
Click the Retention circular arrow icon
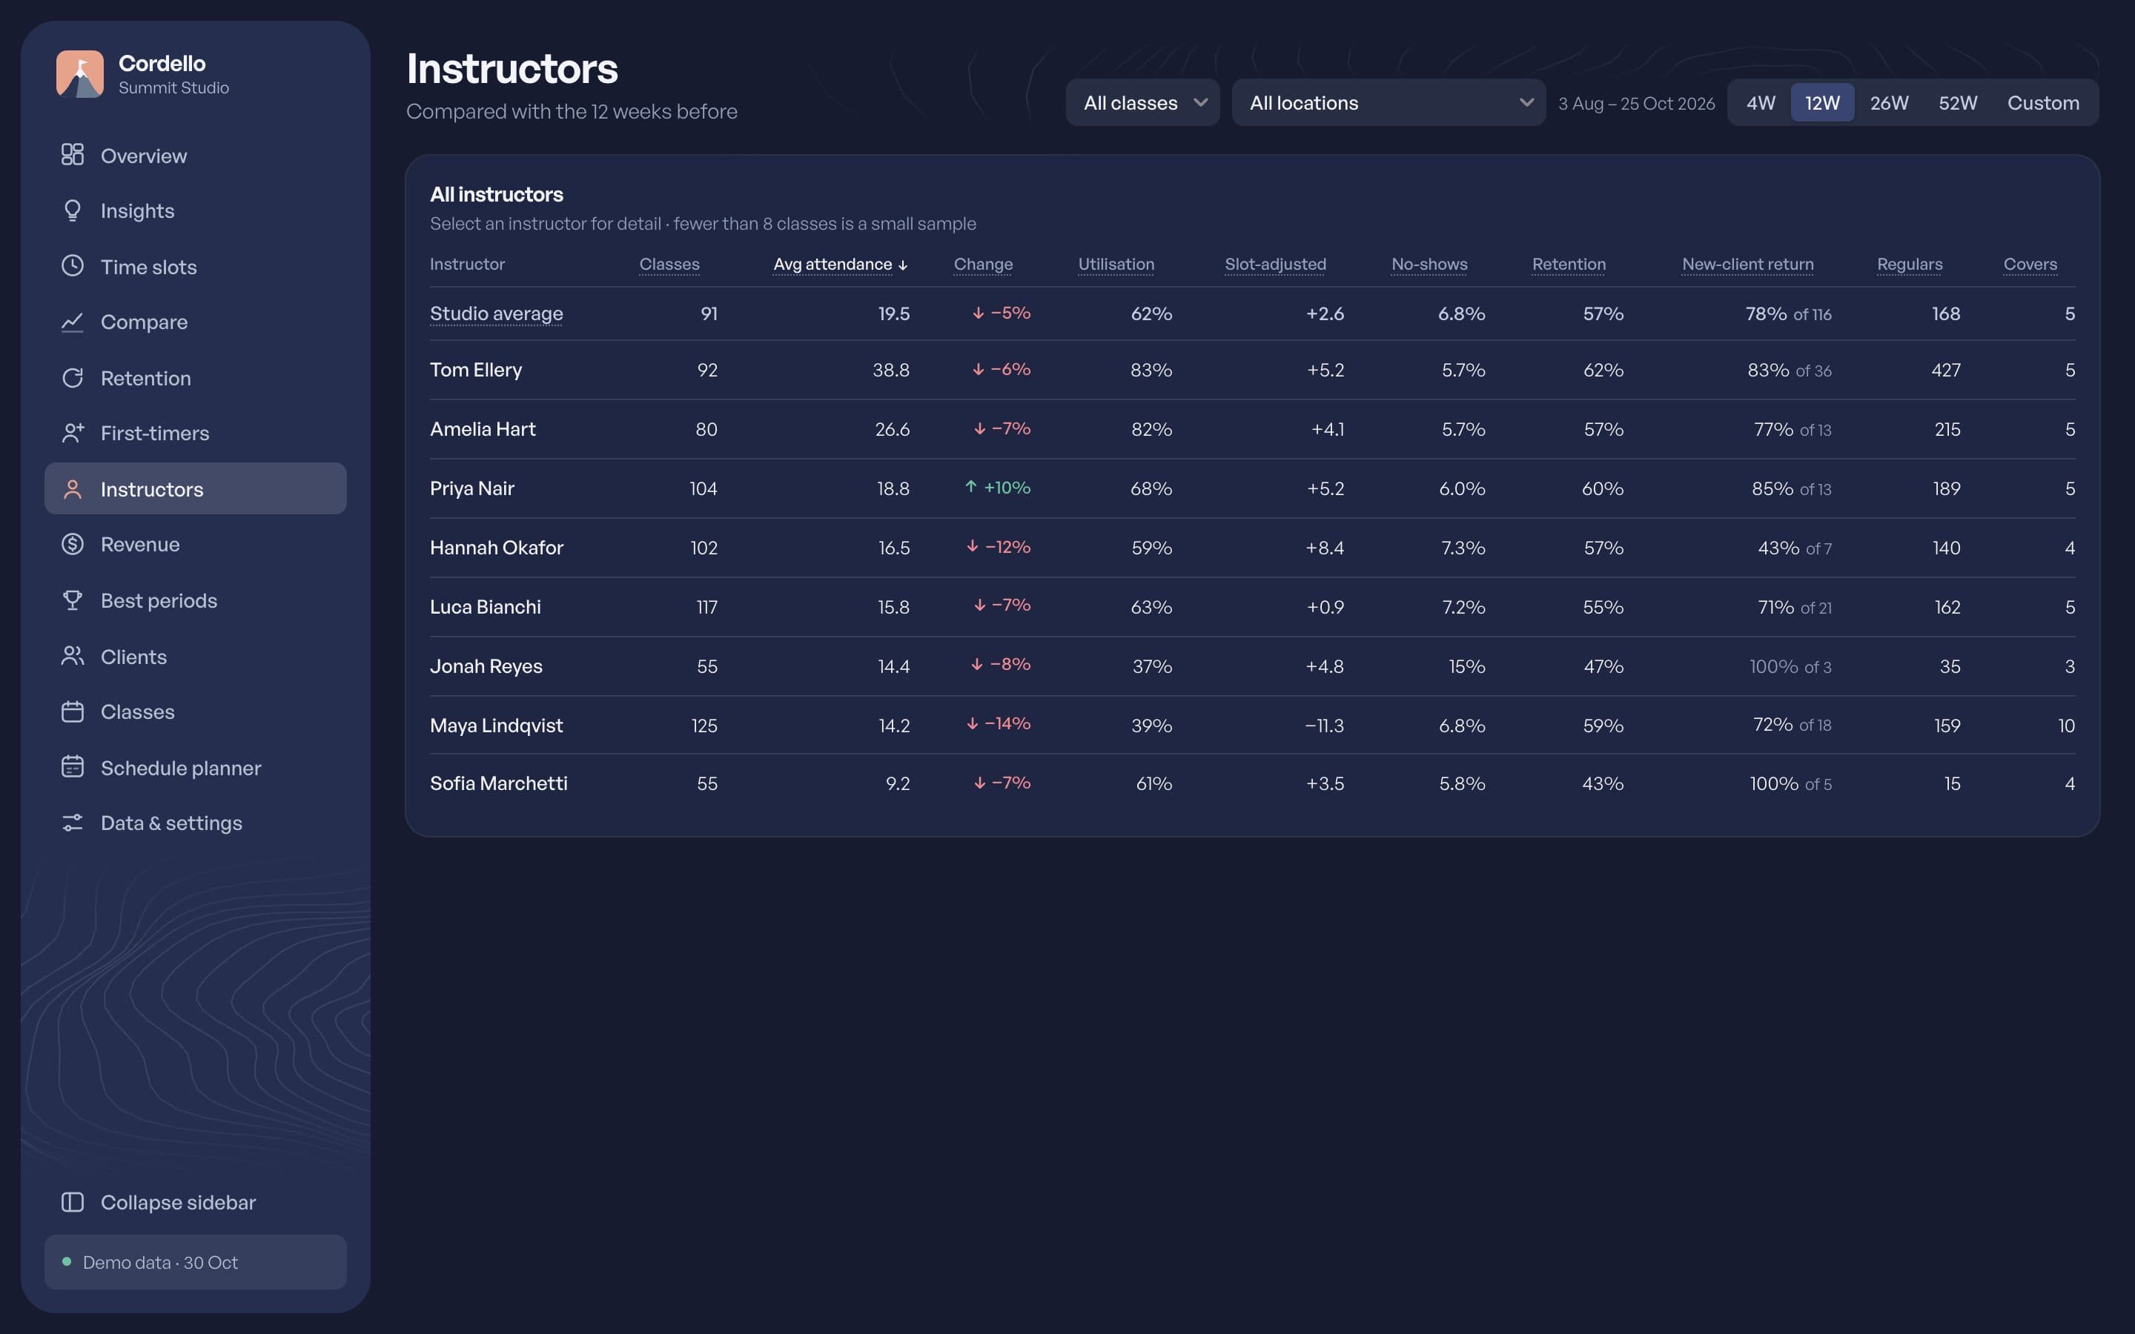[73, 378]
